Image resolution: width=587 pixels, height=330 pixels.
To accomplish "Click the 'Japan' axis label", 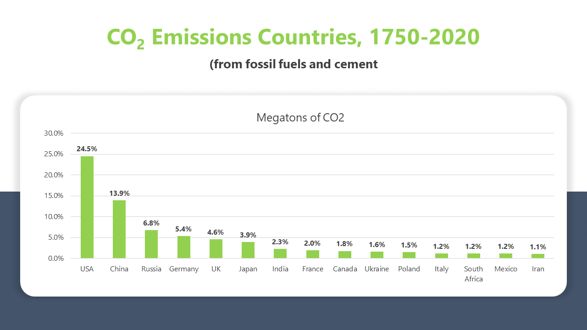I will [x=248, y=269].
